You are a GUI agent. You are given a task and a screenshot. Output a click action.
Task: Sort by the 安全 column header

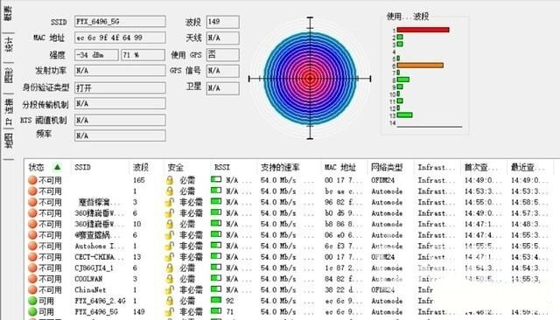click(x=175, y=167)
